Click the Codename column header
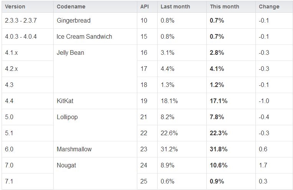 click(71, 7)
